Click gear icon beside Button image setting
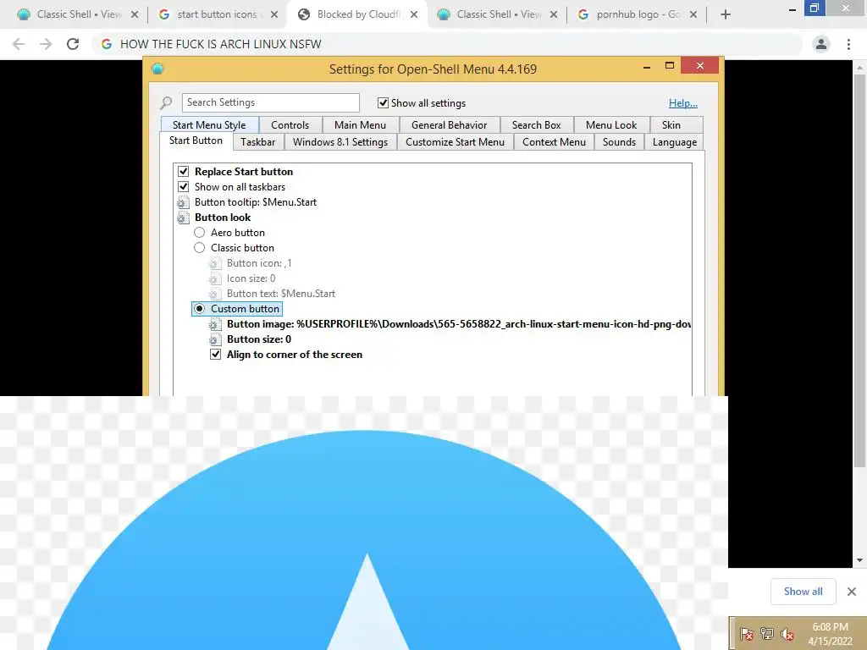The height and width of the screenshot is (650, 867). (x=215, y=324)
